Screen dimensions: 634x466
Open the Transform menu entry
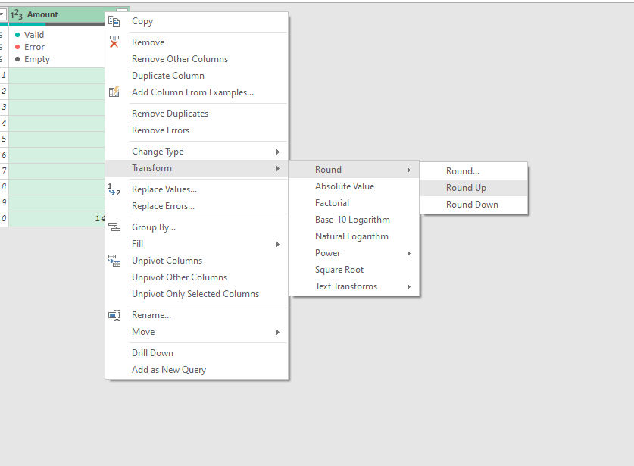196,168
